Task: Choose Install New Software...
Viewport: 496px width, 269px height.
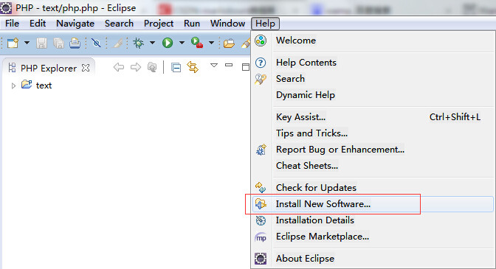Action: 373,204
